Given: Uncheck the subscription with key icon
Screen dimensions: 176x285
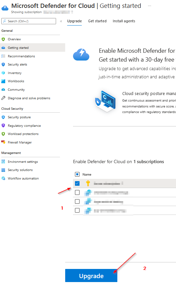Looking at the screenshot, I should (77, 183).
